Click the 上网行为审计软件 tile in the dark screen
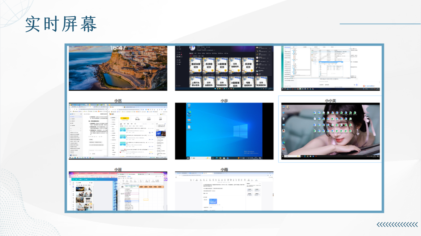 (195, 83)
